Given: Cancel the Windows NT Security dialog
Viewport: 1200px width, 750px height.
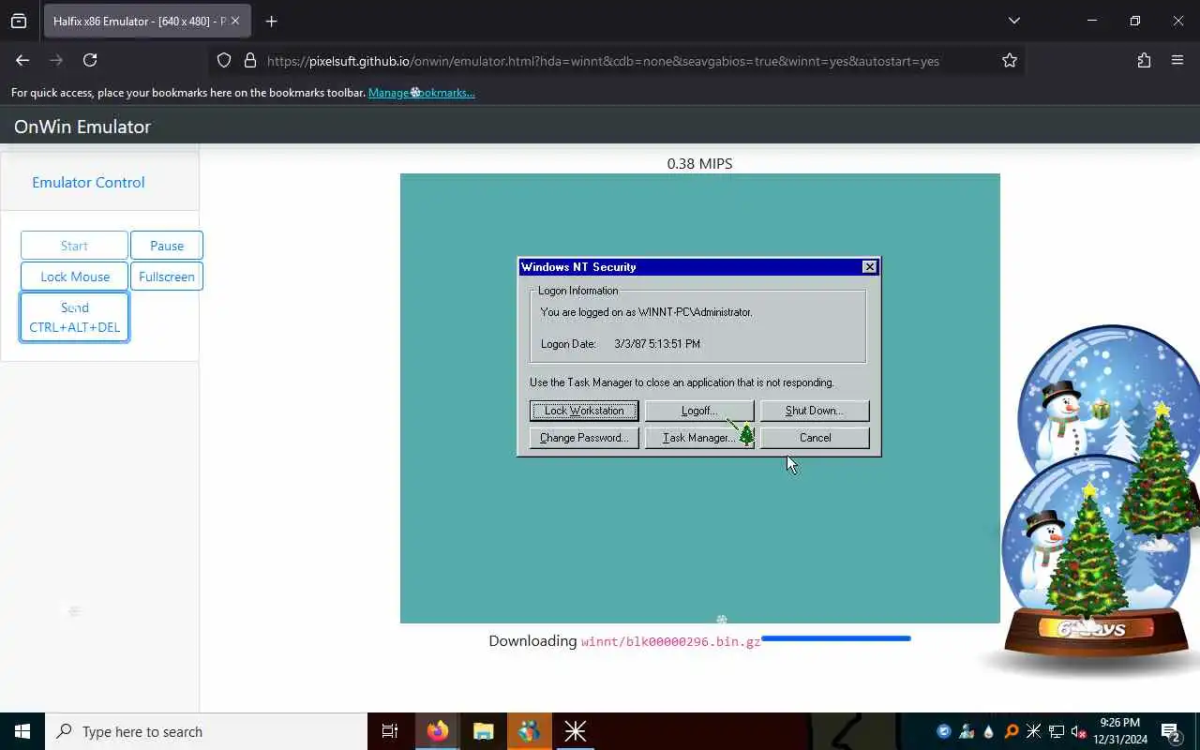Looking at the screenshot, I should click(815, 438).
